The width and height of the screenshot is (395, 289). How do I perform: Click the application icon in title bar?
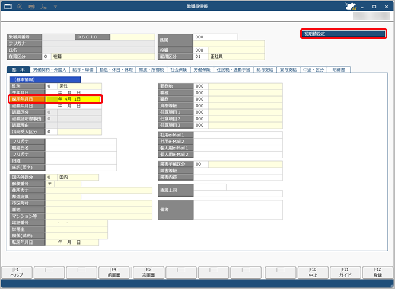click(7, 6)
